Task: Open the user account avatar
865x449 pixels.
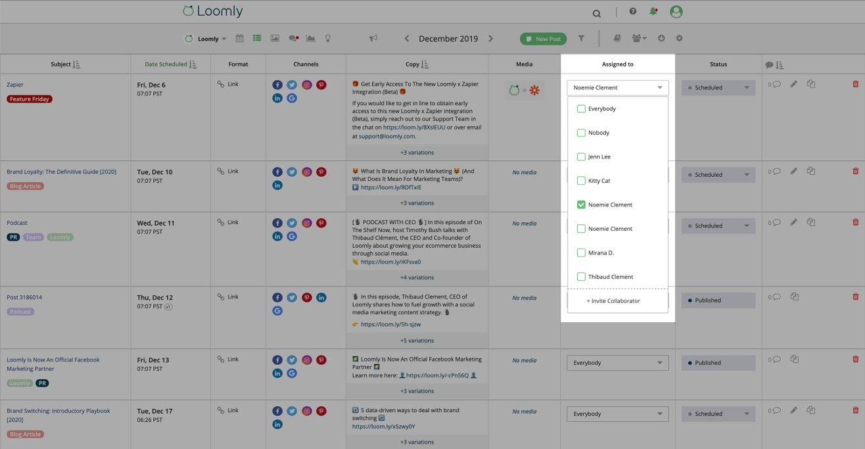Action: coord(676,12)
